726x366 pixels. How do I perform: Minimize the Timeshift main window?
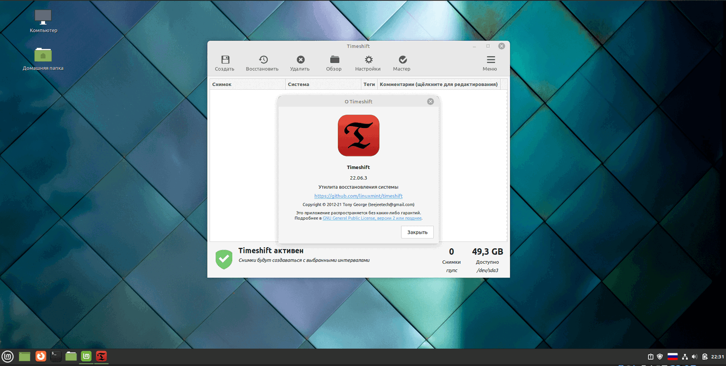(x=474, y=46)
